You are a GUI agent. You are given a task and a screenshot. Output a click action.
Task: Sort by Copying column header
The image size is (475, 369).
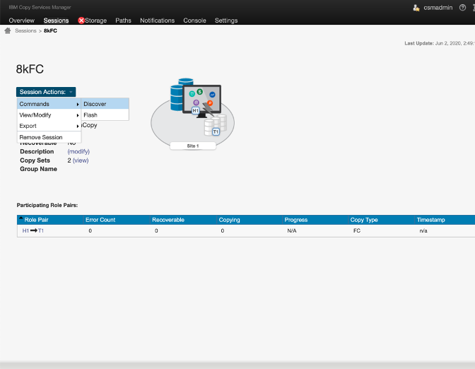[x=229, y=220]
